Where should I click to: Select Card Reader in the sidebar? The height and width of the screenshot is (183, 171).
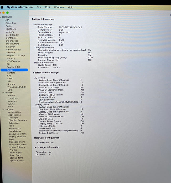[12, 35]
